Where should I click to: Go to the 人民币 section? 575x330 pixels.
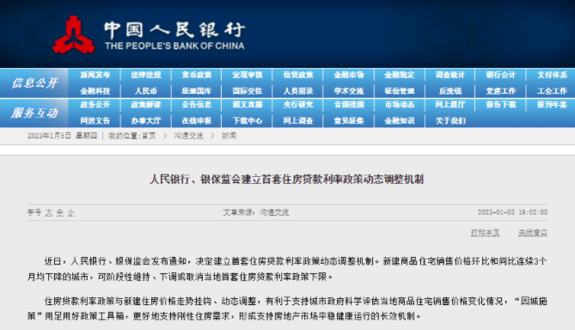[146, 91]
